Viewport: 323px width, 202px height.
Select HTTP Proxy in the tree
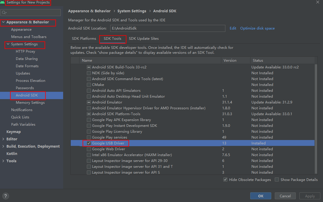point(25,51)
